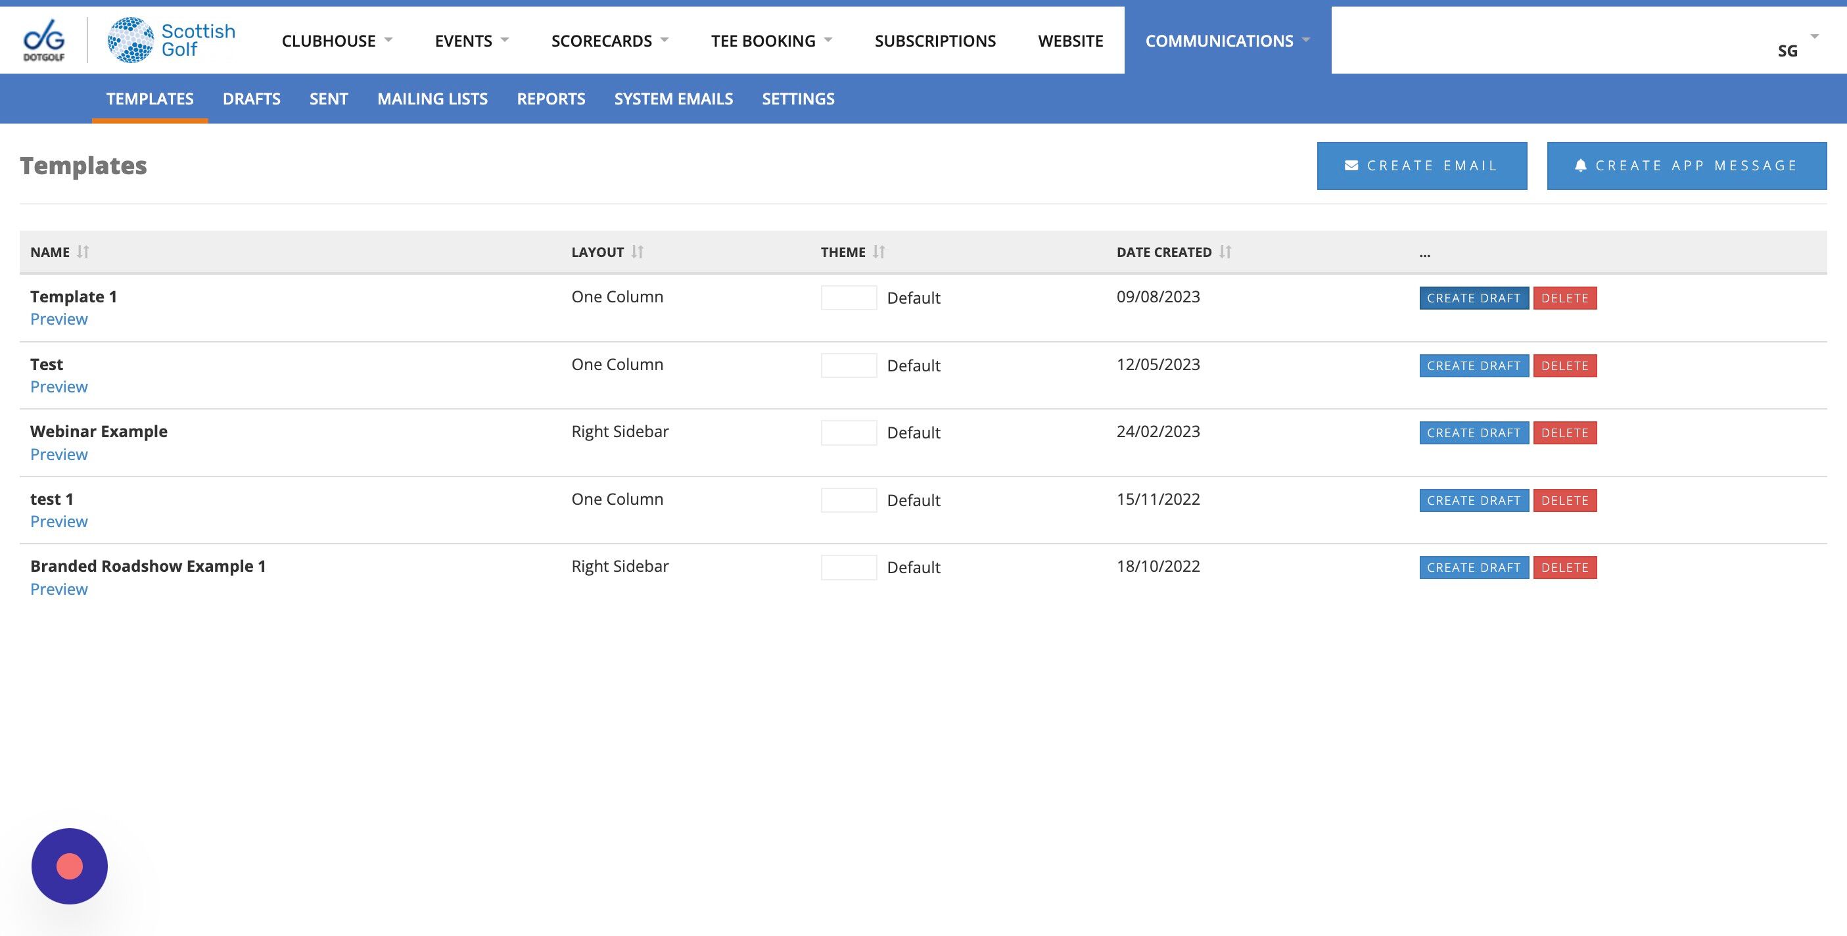Click the Scottish Golf globe logo
Viewport: 1847px width, 936px height.
tap(131, 39)
